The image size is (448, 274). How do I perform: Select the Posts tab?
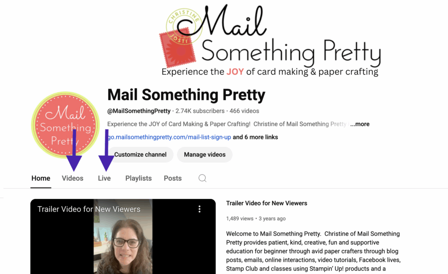(172, 178)
